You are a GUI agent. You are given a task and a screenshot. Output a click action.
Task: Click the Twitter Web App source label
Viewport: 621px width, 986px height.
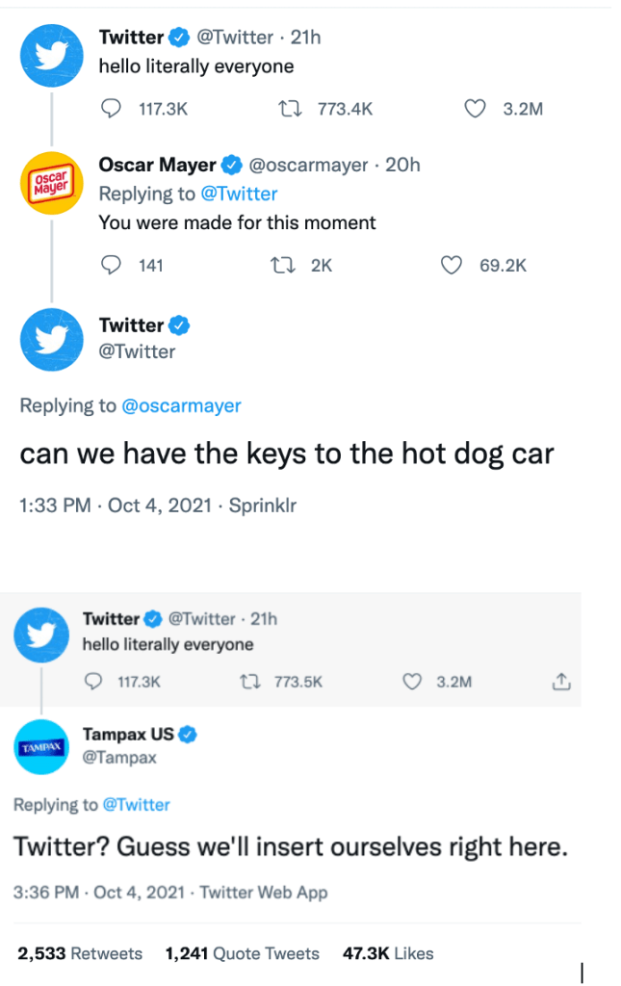click(263, 893)
